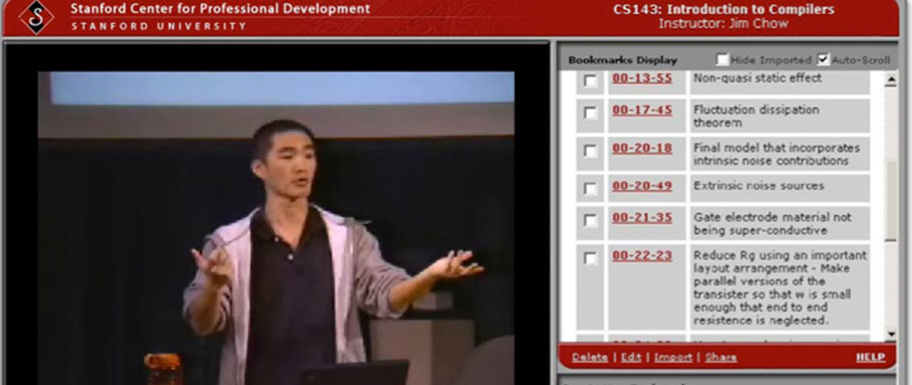
Task: Click Delete in the bookmarks footer
Action: [x=589, y=357]
